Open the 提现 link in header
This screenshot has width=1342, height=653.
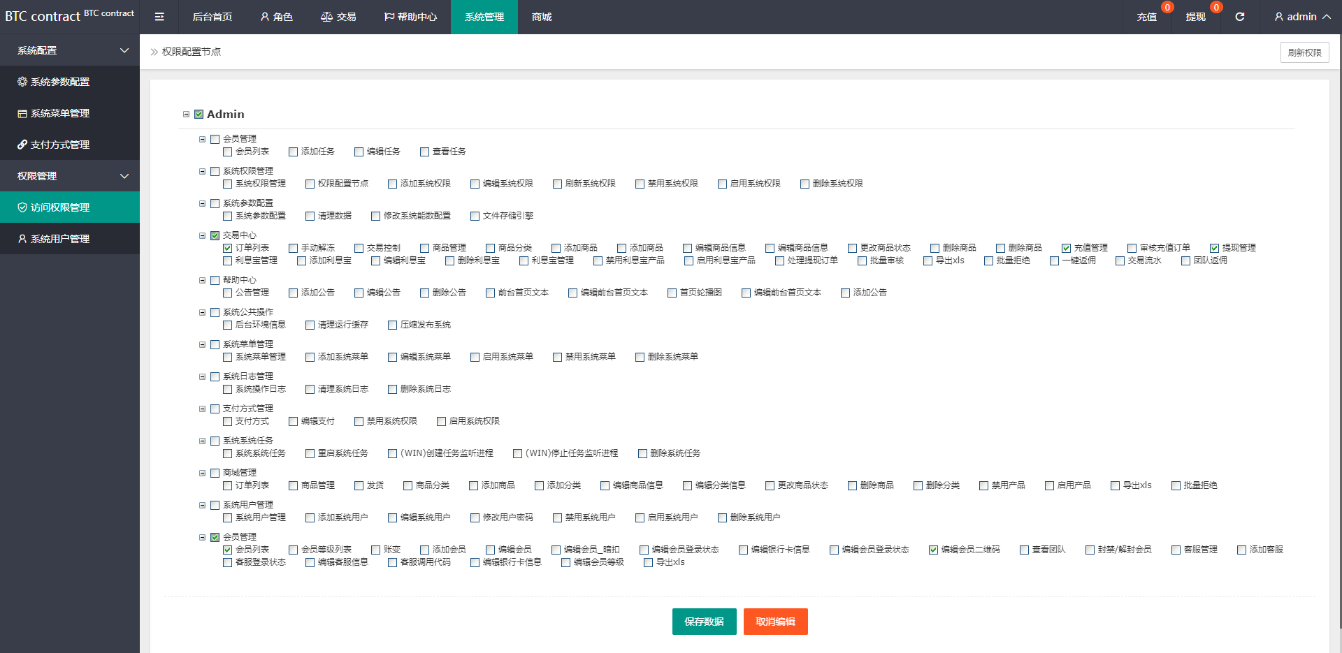tap(1195, 17)
